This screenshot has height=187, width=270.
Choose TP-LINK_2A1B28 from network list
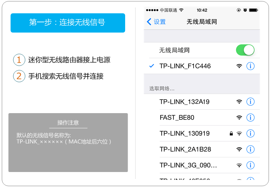[185, 149]
